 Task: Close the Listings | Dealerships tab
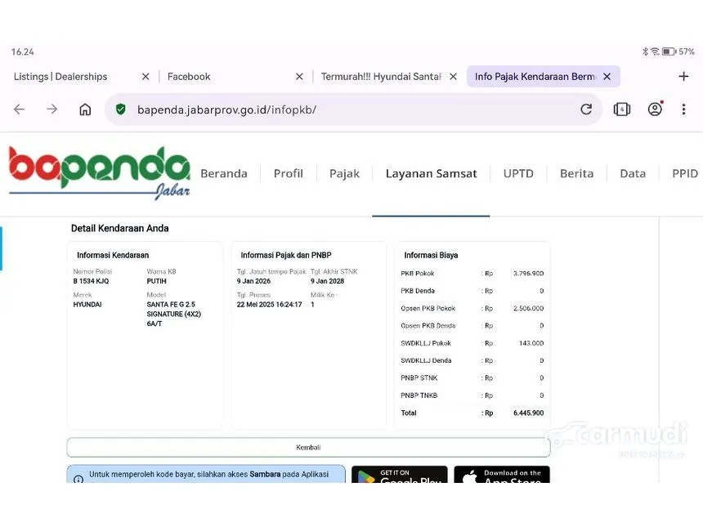coord(146,77)
